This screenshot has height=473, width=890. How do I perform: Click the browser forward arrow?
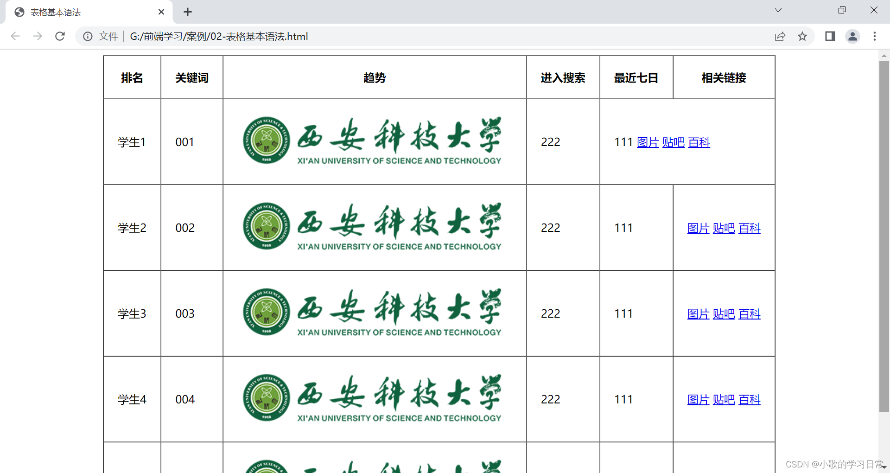(x=38, y=36)
